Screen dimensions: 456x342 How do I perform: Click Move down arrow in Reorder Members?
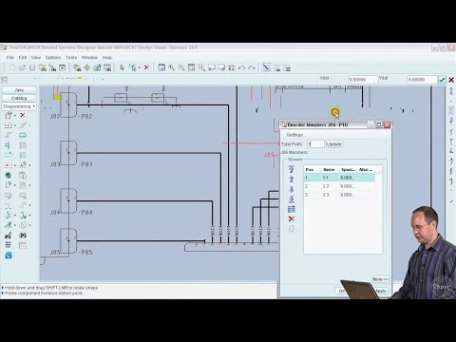click(292, 189)
